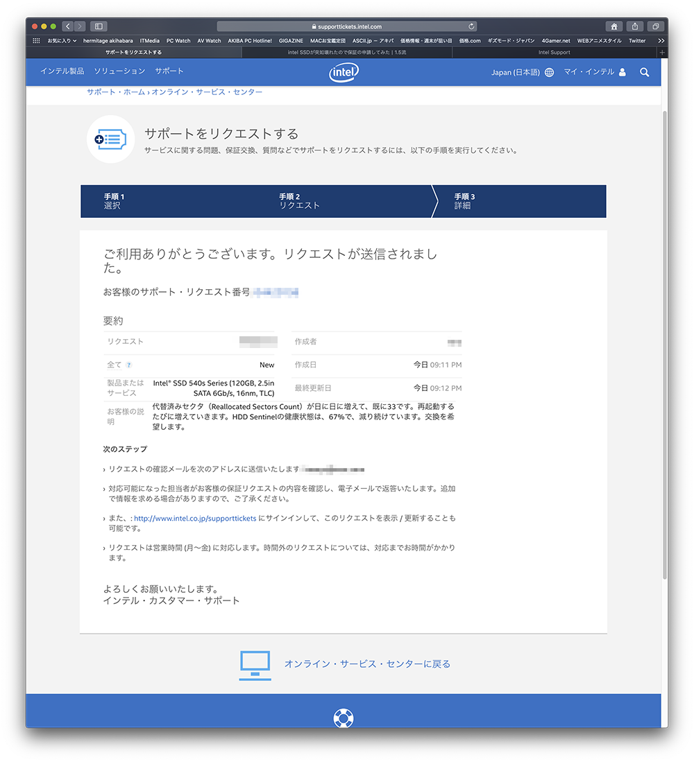The image size is (694, 762).
Task: Open the ソリューション menu
Action: [119, 71]
